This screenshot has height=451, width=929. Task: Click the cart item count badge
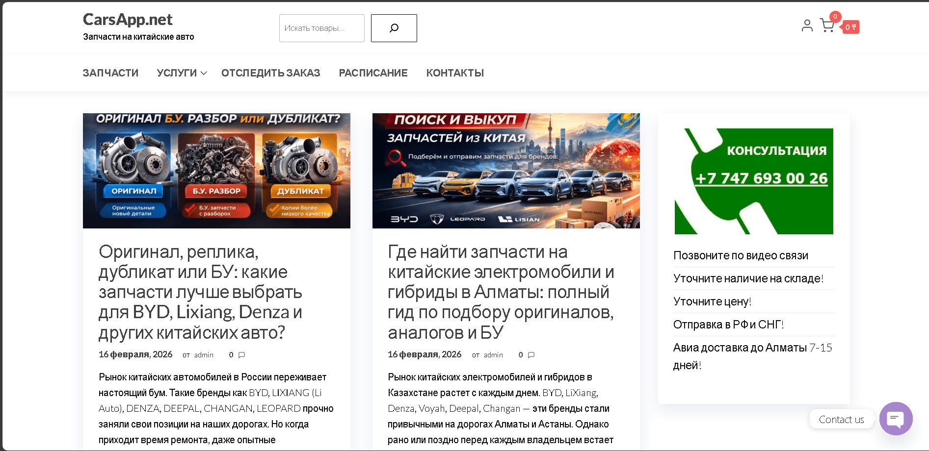834,16
